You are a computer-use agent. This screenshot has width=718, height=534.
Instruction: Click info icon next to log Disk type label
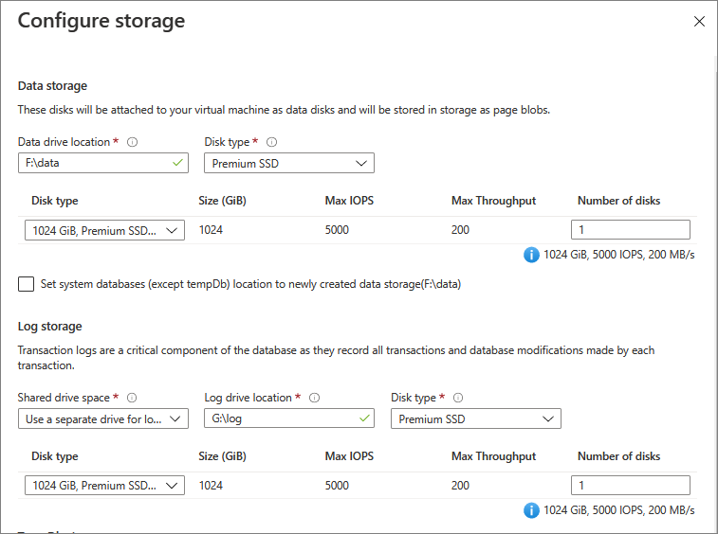pos(458,398)
